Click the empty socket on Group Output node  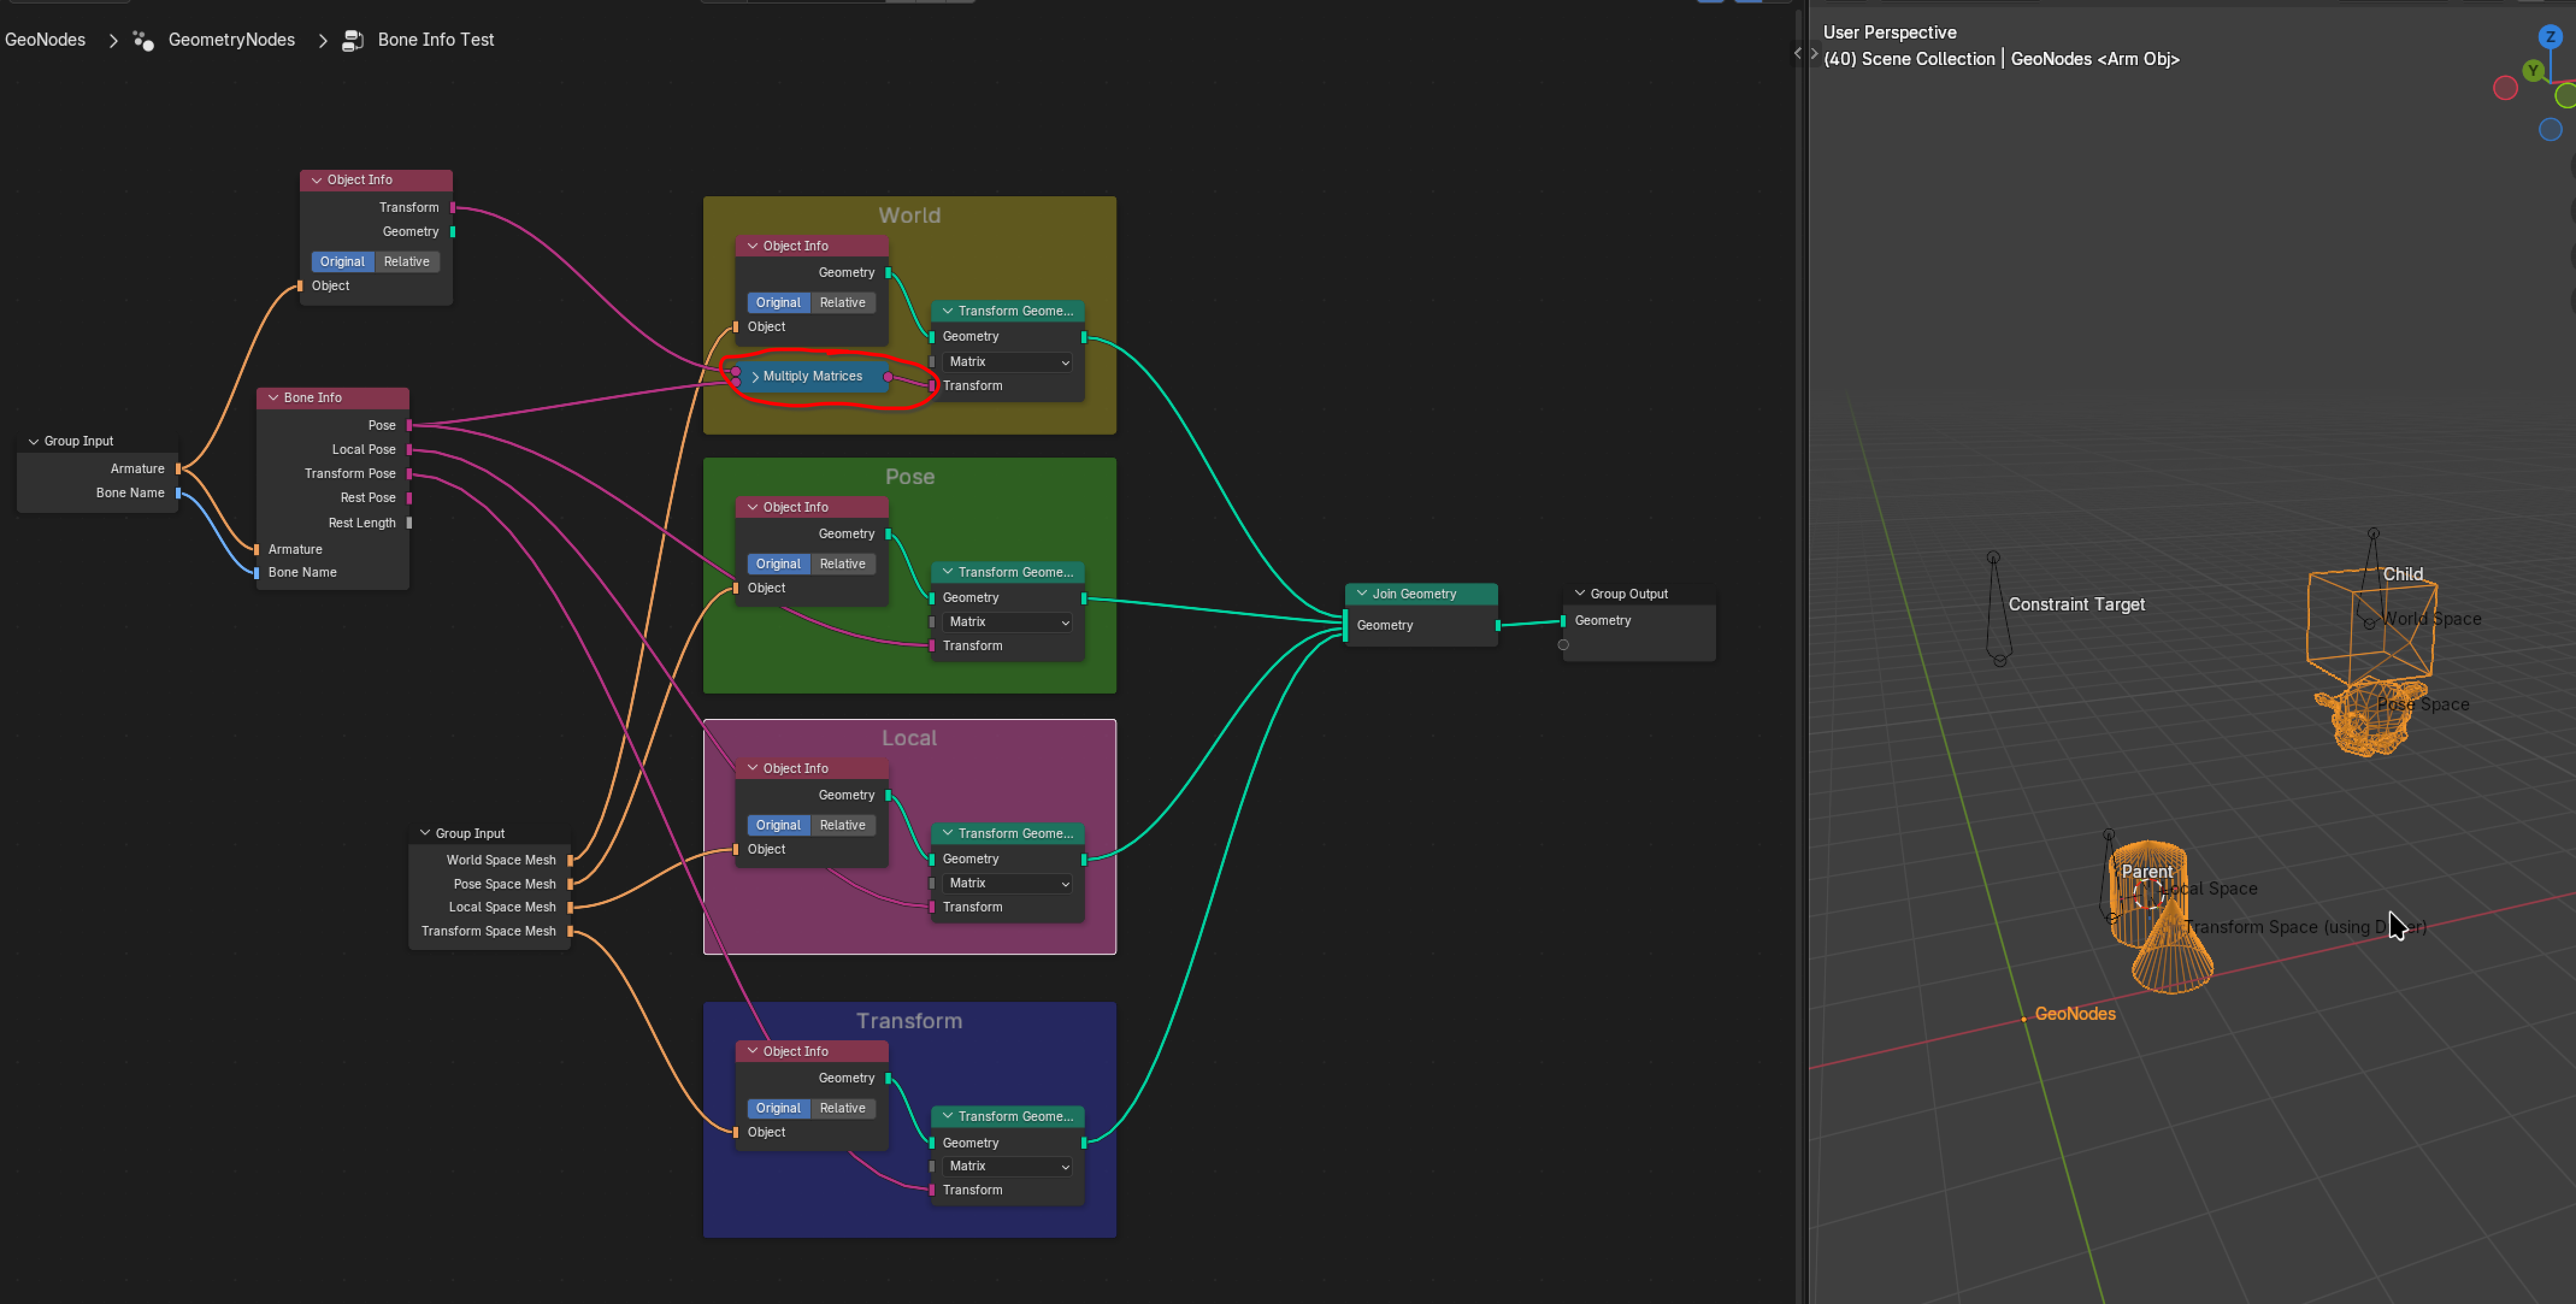(x=1563, y=645)
